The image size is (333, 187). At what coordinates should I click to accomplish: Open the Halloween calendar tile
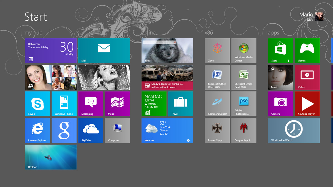click(51, 51)
